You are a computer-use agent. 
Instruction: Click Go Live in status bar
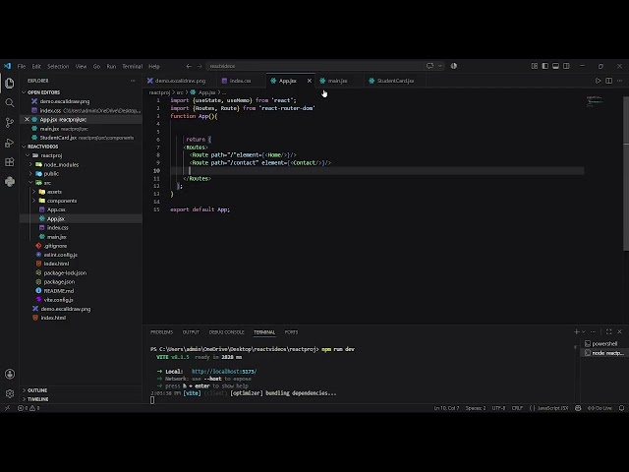600,408
